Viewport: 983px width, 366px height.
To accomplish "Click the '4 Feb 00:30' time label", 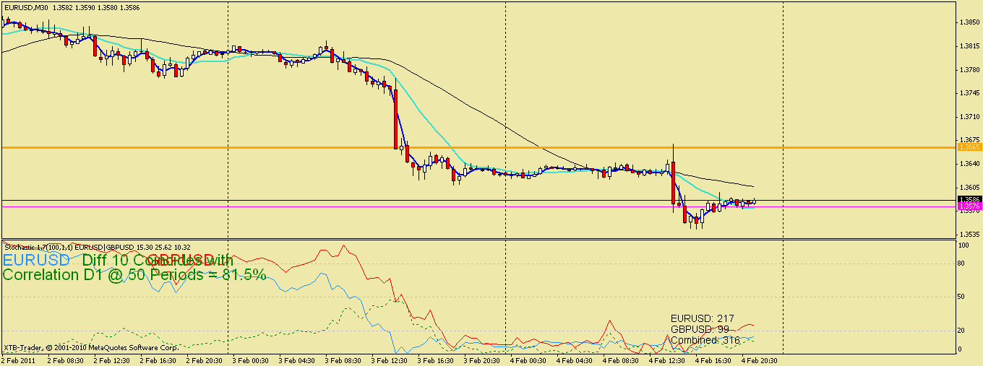I will click(x=527, y=360).
